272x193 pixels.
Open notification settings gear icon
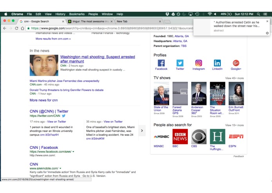tap(267, 33)
